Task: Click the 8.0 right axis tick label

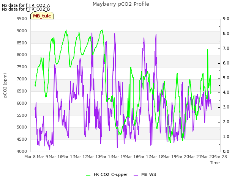Action: tap(226, 33)
